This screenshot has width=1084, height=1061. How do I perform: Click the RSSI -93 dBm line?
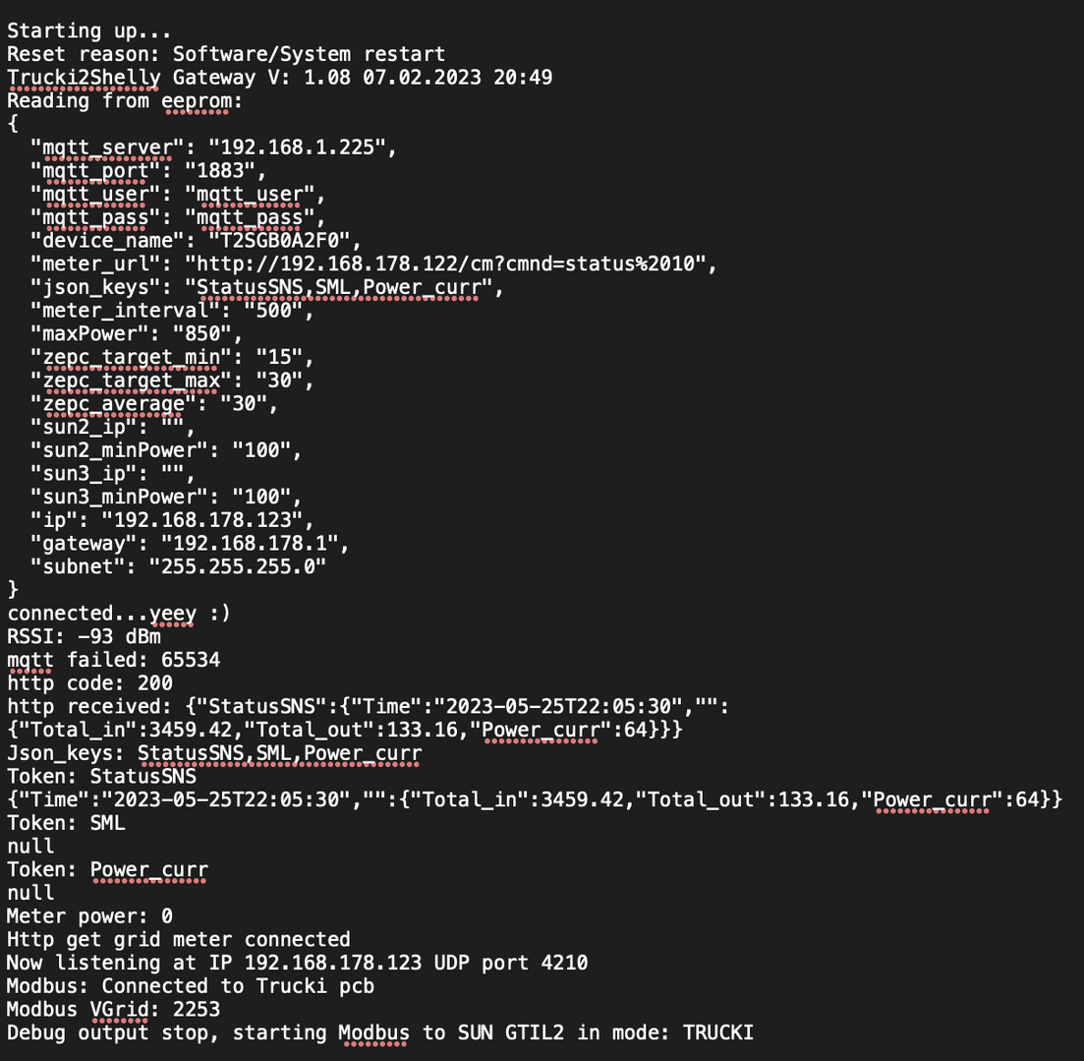pyautogui.click(x=84, y=637)
